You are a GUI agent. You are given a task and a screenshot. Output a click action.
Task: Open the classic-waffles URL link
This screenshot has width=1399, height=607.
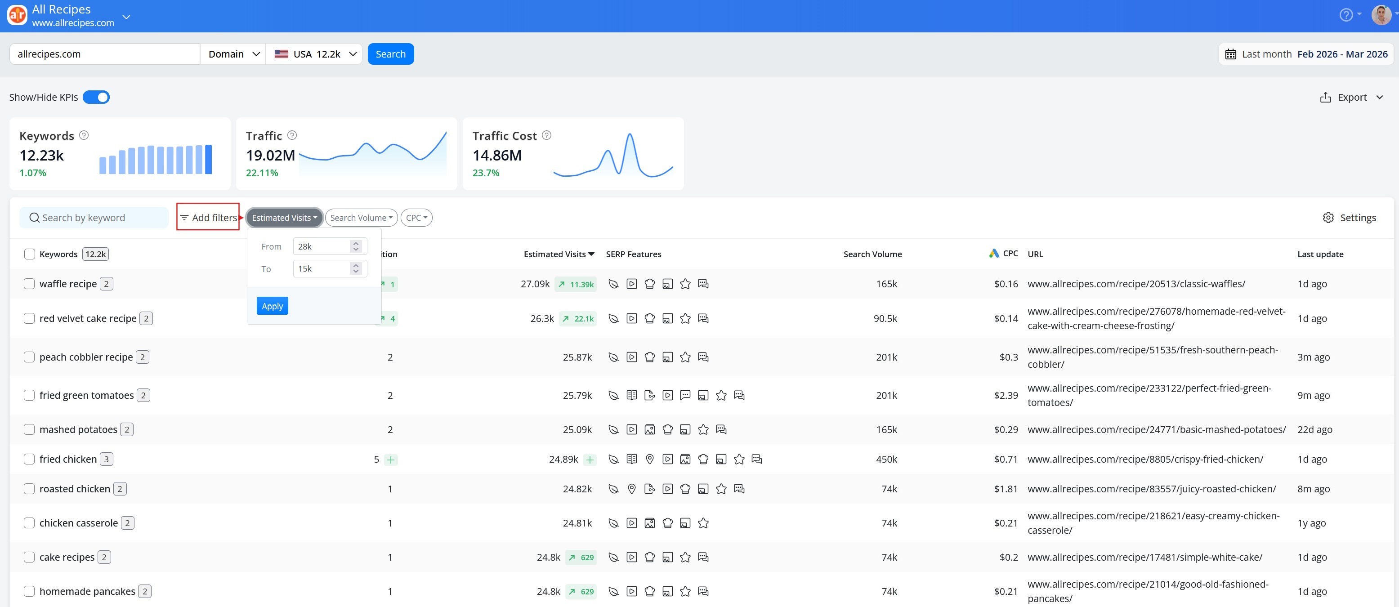(1136, 284)
